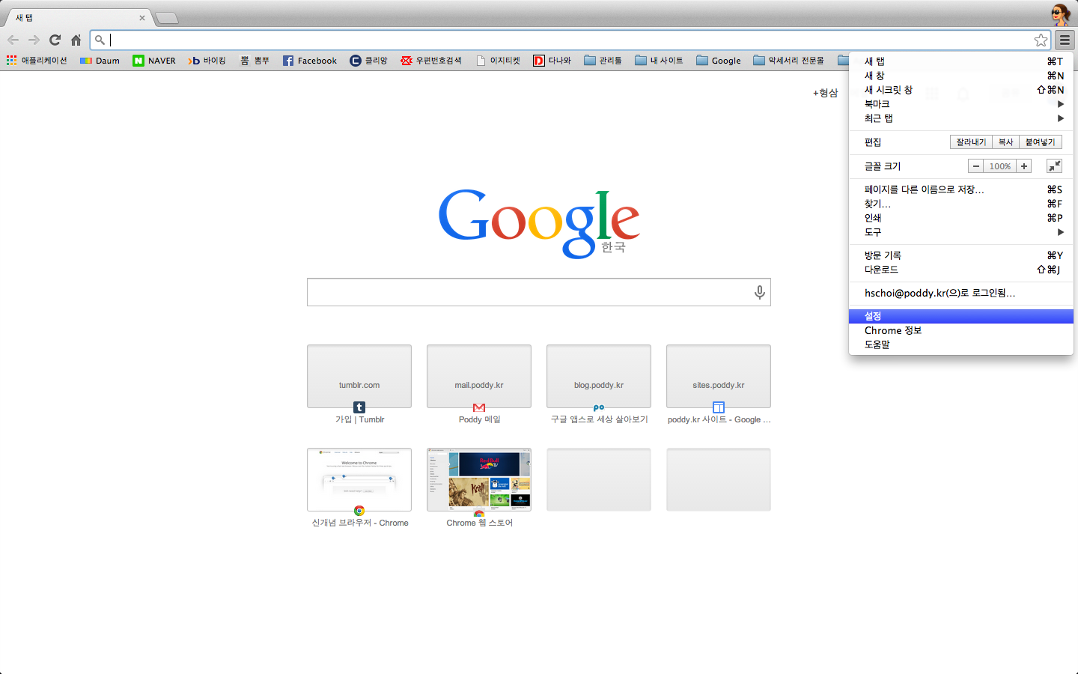Click the 붙여넣기 button

(x=1041, y=142)
